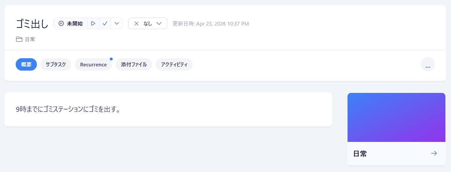Click the folder icon above the tabs
The height and width of the screenshot is (172, 451).
click(x=19, y=39)
